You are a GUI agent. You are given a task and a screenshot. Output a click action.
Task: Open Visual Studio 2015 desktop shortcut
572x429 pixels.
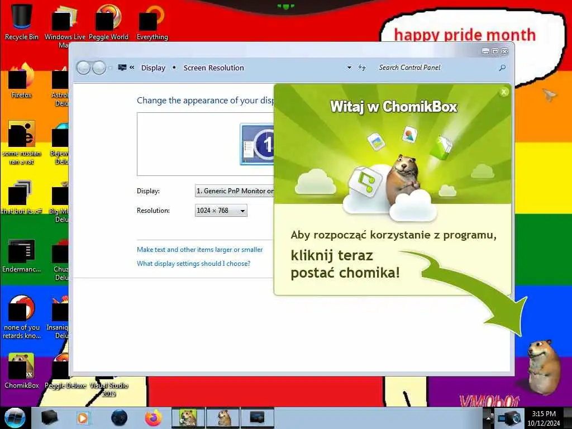pyautogui.click(x=108, y=389)
